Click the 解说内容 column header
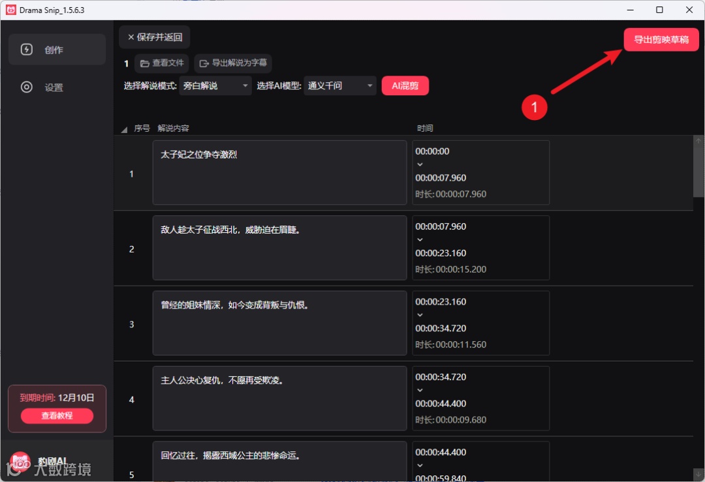The image size is (705, 482). tap(173, 128)
